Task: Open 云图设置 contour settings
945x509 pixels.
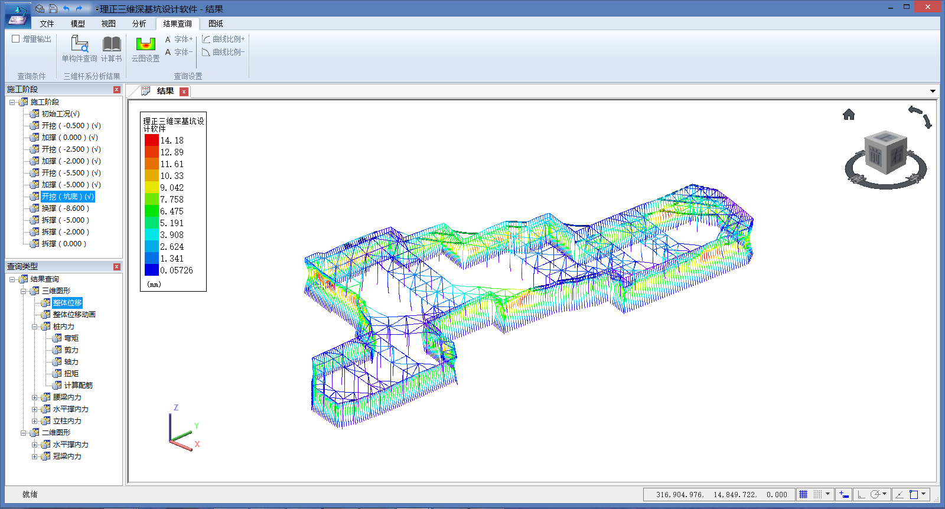Action: click(145, 48)
